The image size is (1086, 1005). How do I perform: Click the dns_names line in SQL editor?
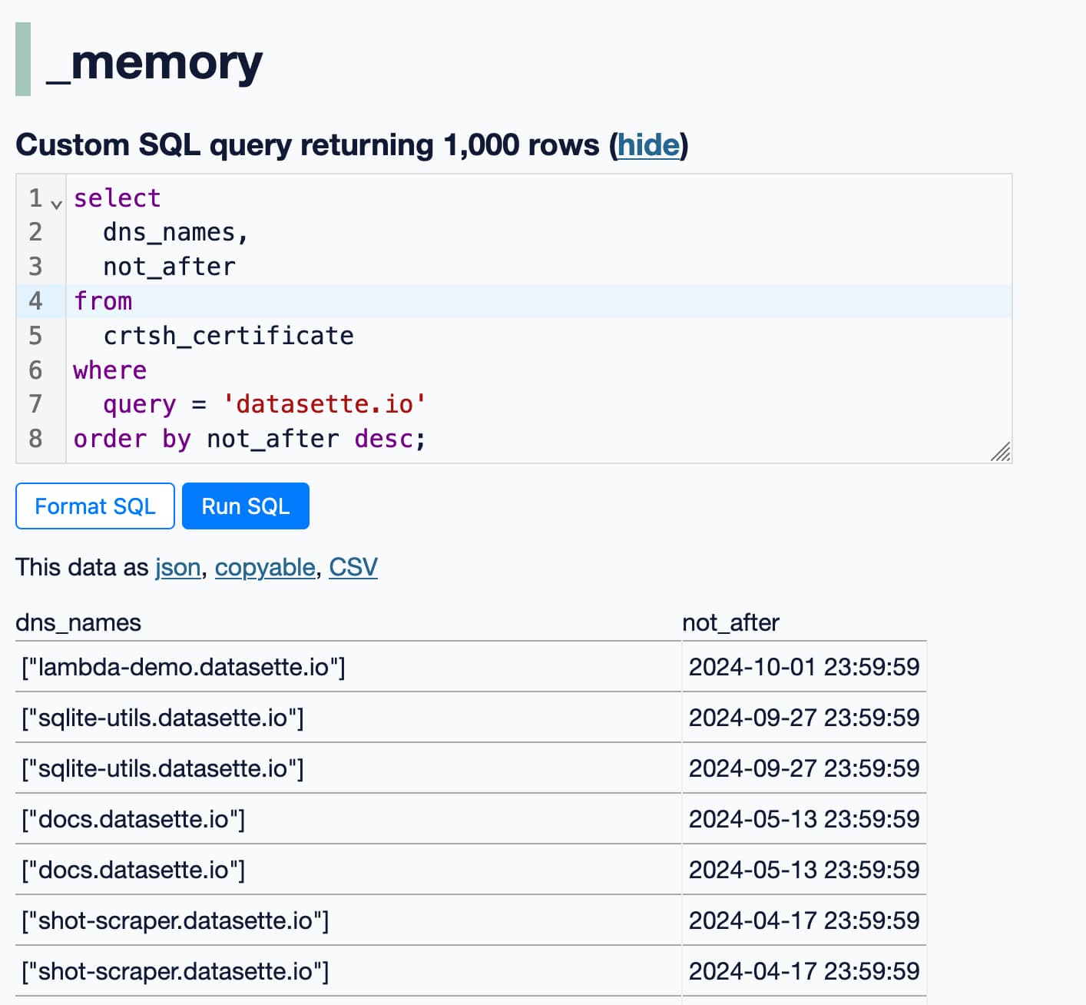(176, 232)
